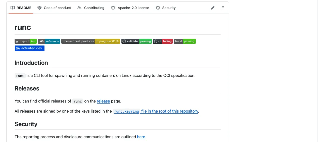This screenshot has width=318, height=142.
Task: Open 'file in the root of this repository' link
Action: click(x=170, y=111)
